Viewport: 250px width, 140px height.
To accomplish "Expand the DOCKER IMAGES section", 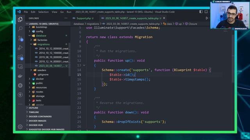I will (37, 121).
